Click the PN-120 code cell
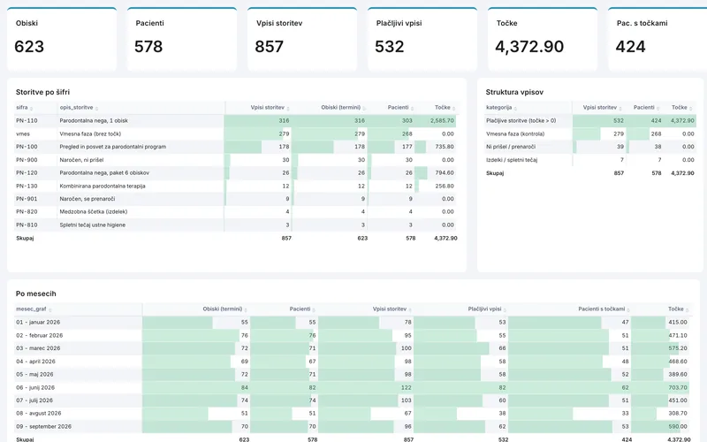Image resolution: width=707 pixels, height=442 pixels. (27, 172)
